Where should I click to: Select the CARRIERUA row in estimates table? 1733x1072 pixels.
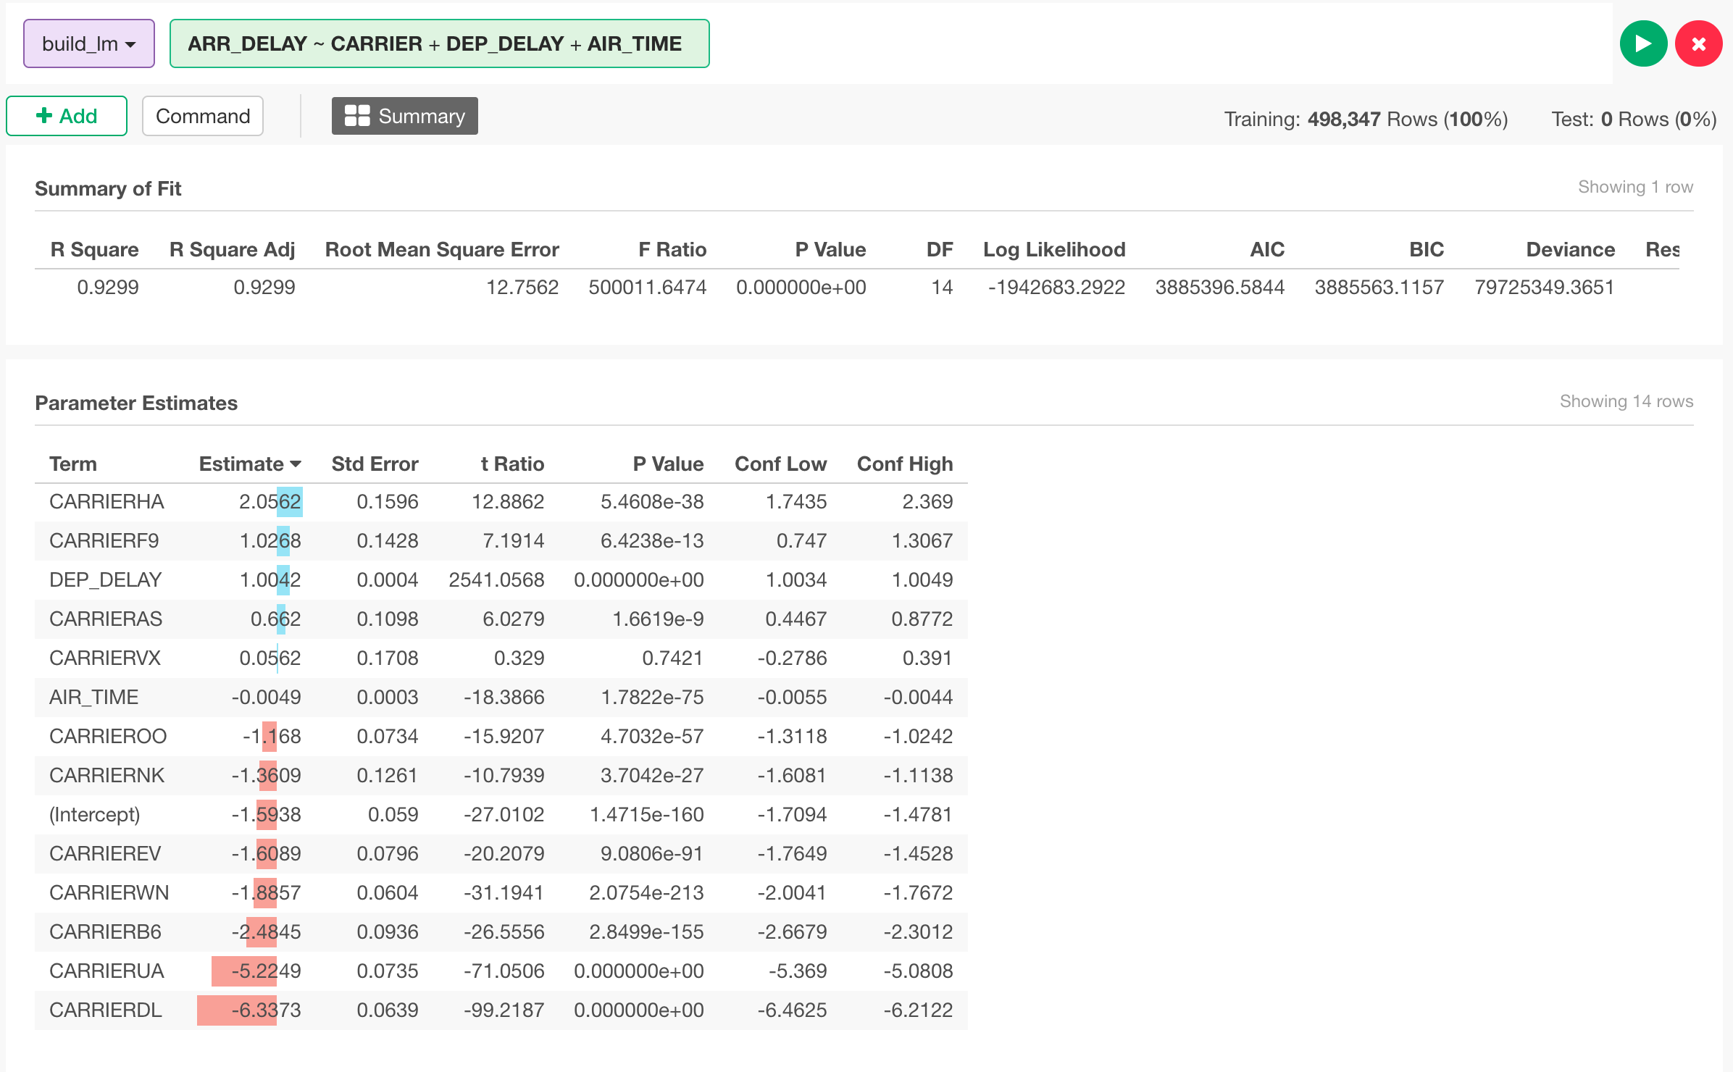[x=106, y=970]
